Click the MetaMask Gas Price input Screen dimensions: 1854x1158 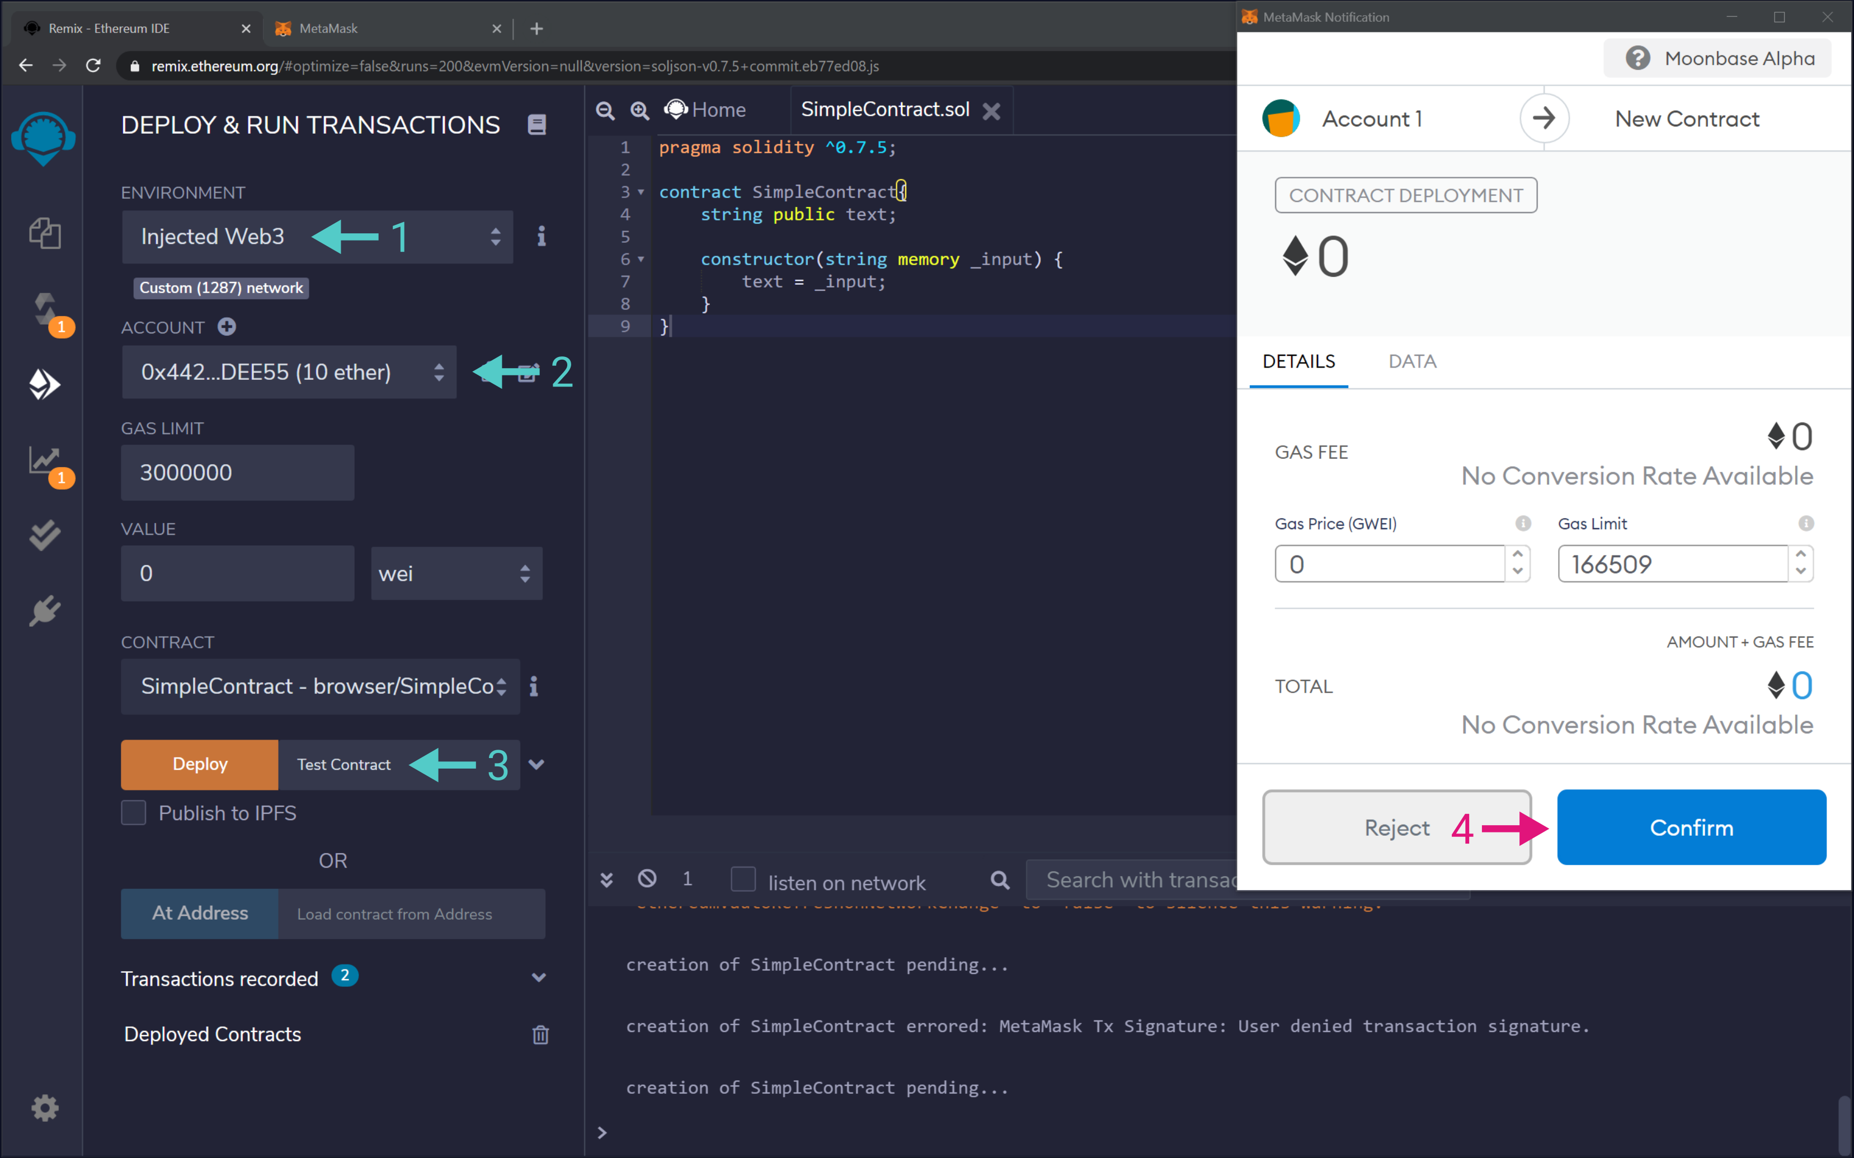coord(1390,564)
